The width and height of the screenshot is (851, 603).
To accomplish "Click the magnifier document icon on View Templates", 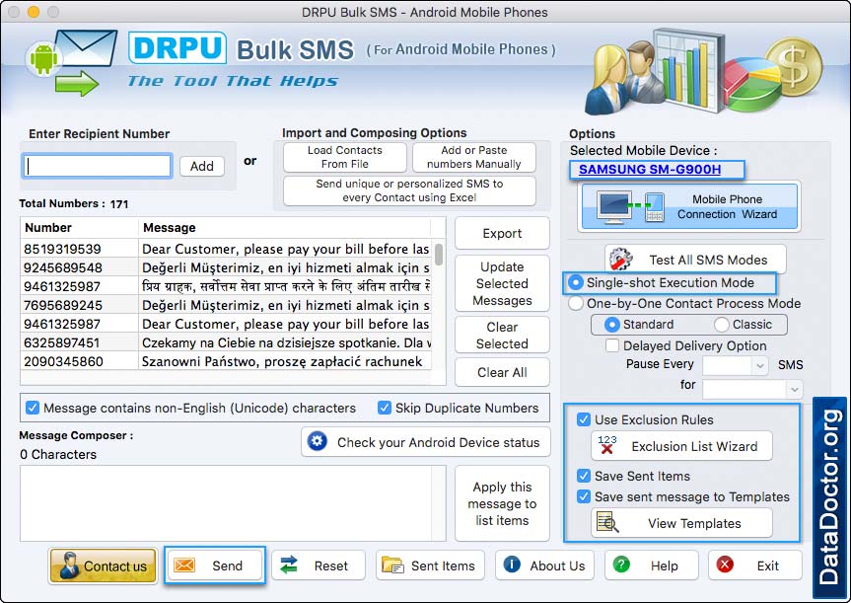I will (x=607, y=523).
